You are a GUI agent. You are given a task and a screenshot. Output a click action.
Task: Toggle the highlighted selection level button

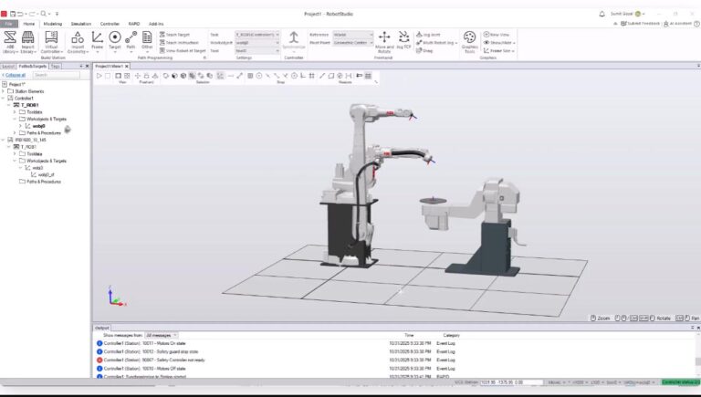tap(192, 76)
